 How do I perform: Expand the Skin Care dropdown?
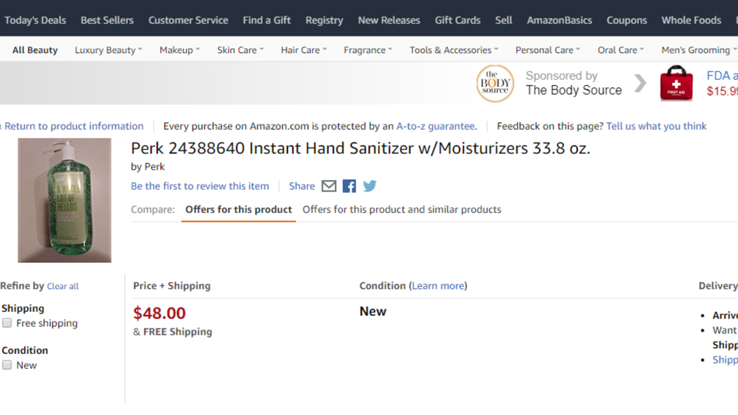point(240,50)
